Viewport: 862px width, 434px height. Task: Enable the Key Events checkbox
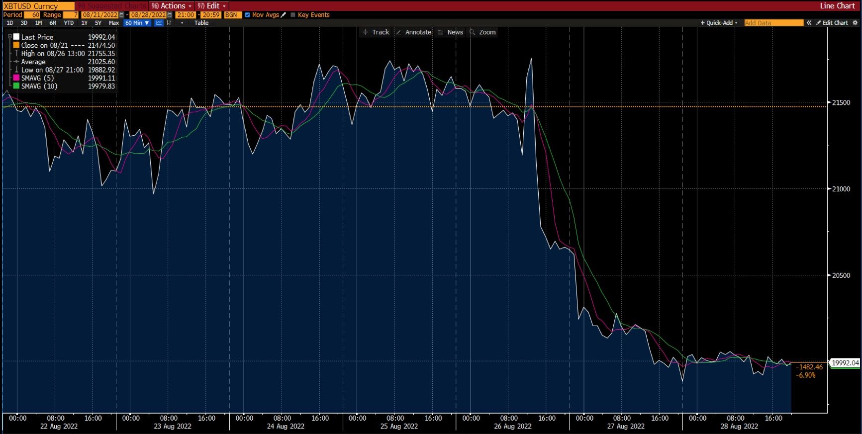(x=293, y=15)
